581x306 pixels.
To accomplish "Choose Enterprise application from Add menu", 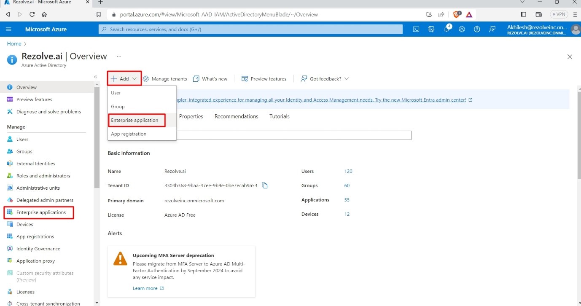I will [142, 120].
